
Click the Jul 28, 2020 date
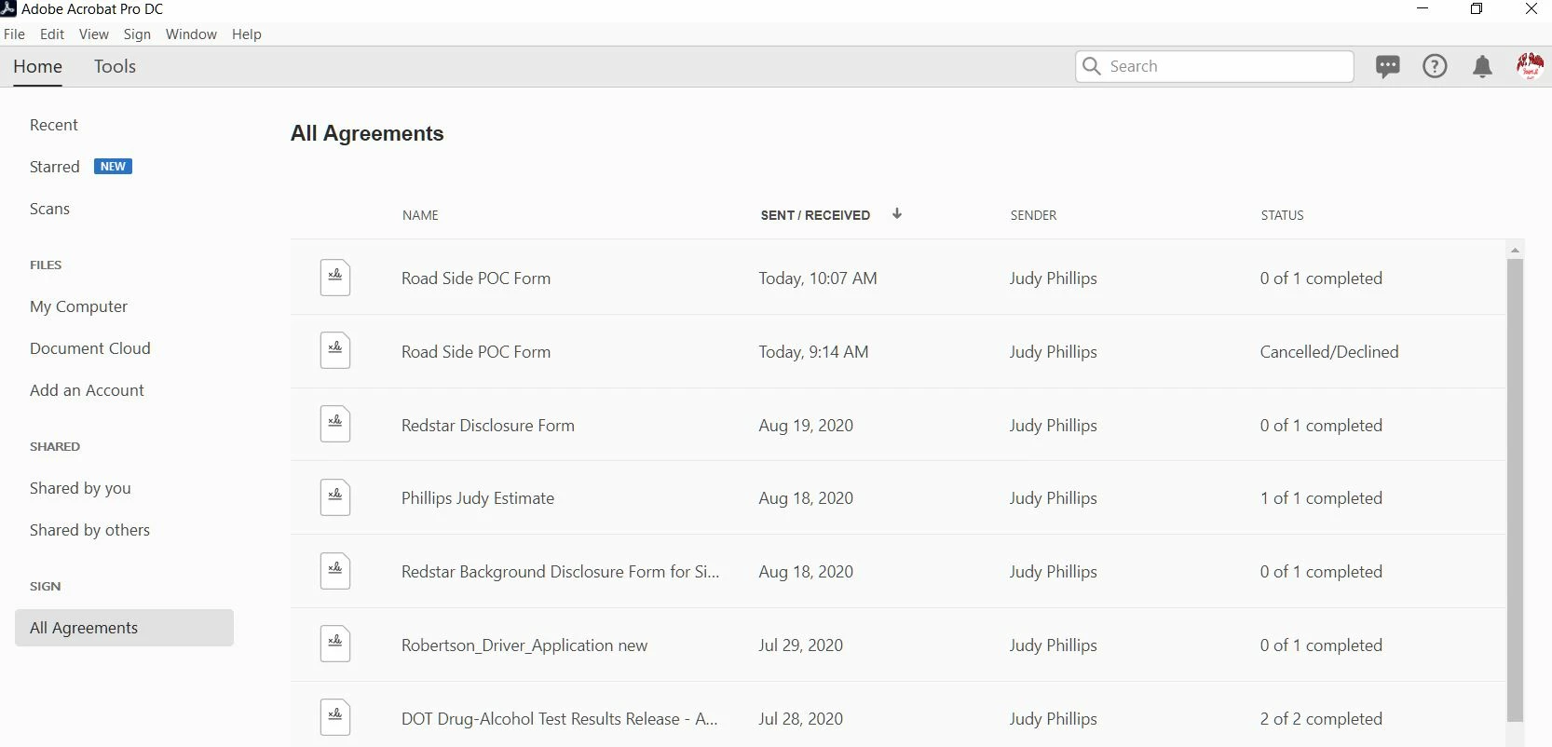pos(801,719)
